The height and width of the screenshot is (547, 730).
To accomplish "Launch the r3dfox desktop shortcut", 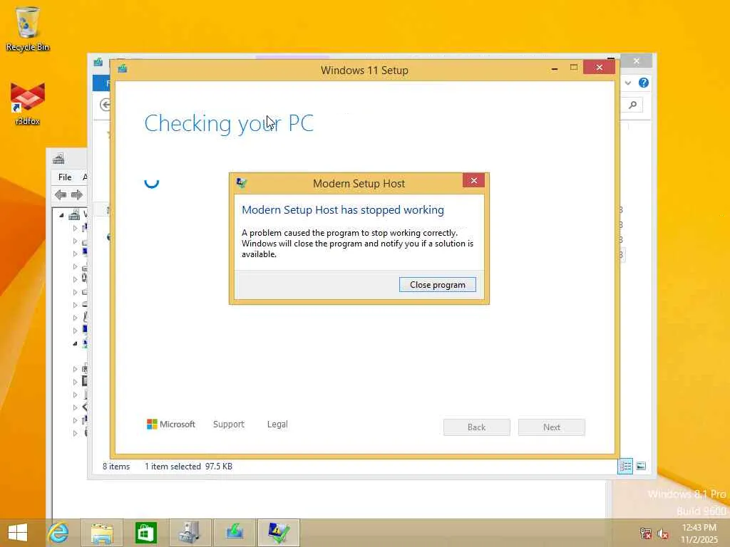I will 28,104.
